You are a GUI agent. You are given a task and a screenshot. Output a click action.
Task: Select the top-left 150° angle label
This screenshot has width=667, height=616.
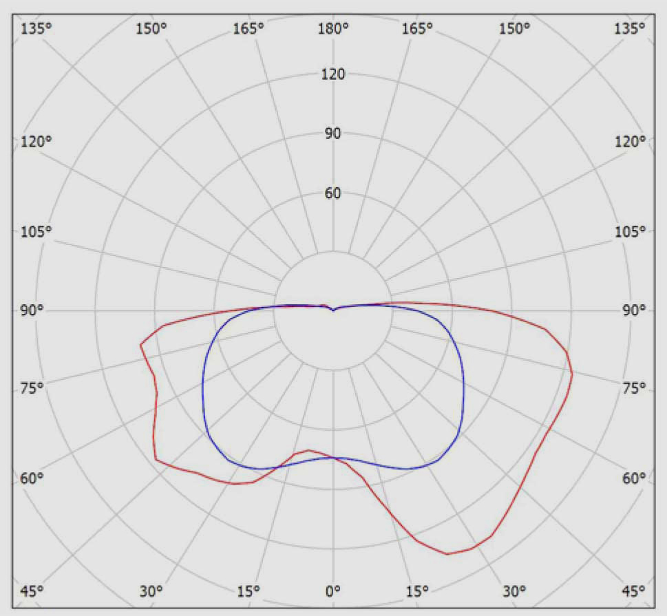(x=151, y=28)
